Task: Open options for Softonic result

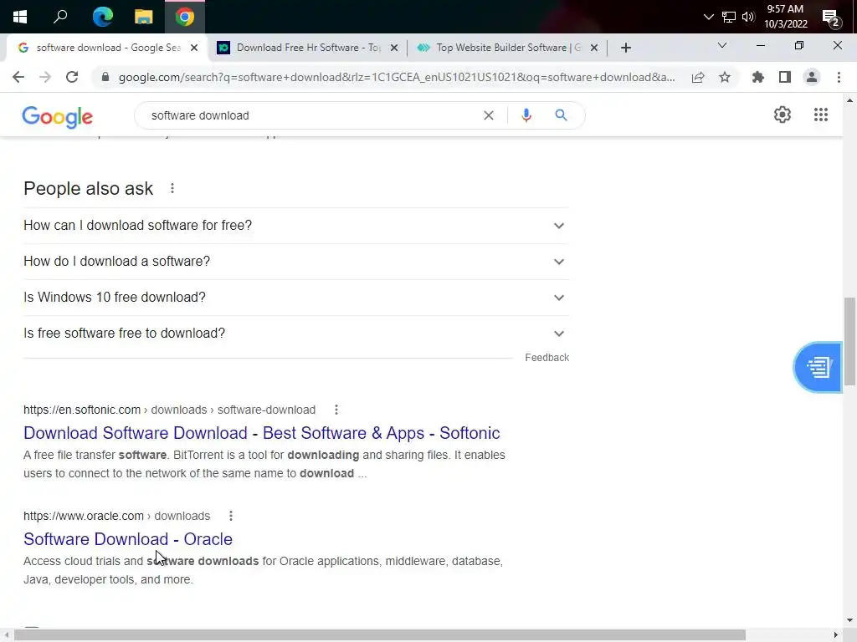Action: click(x=336, y=410)
